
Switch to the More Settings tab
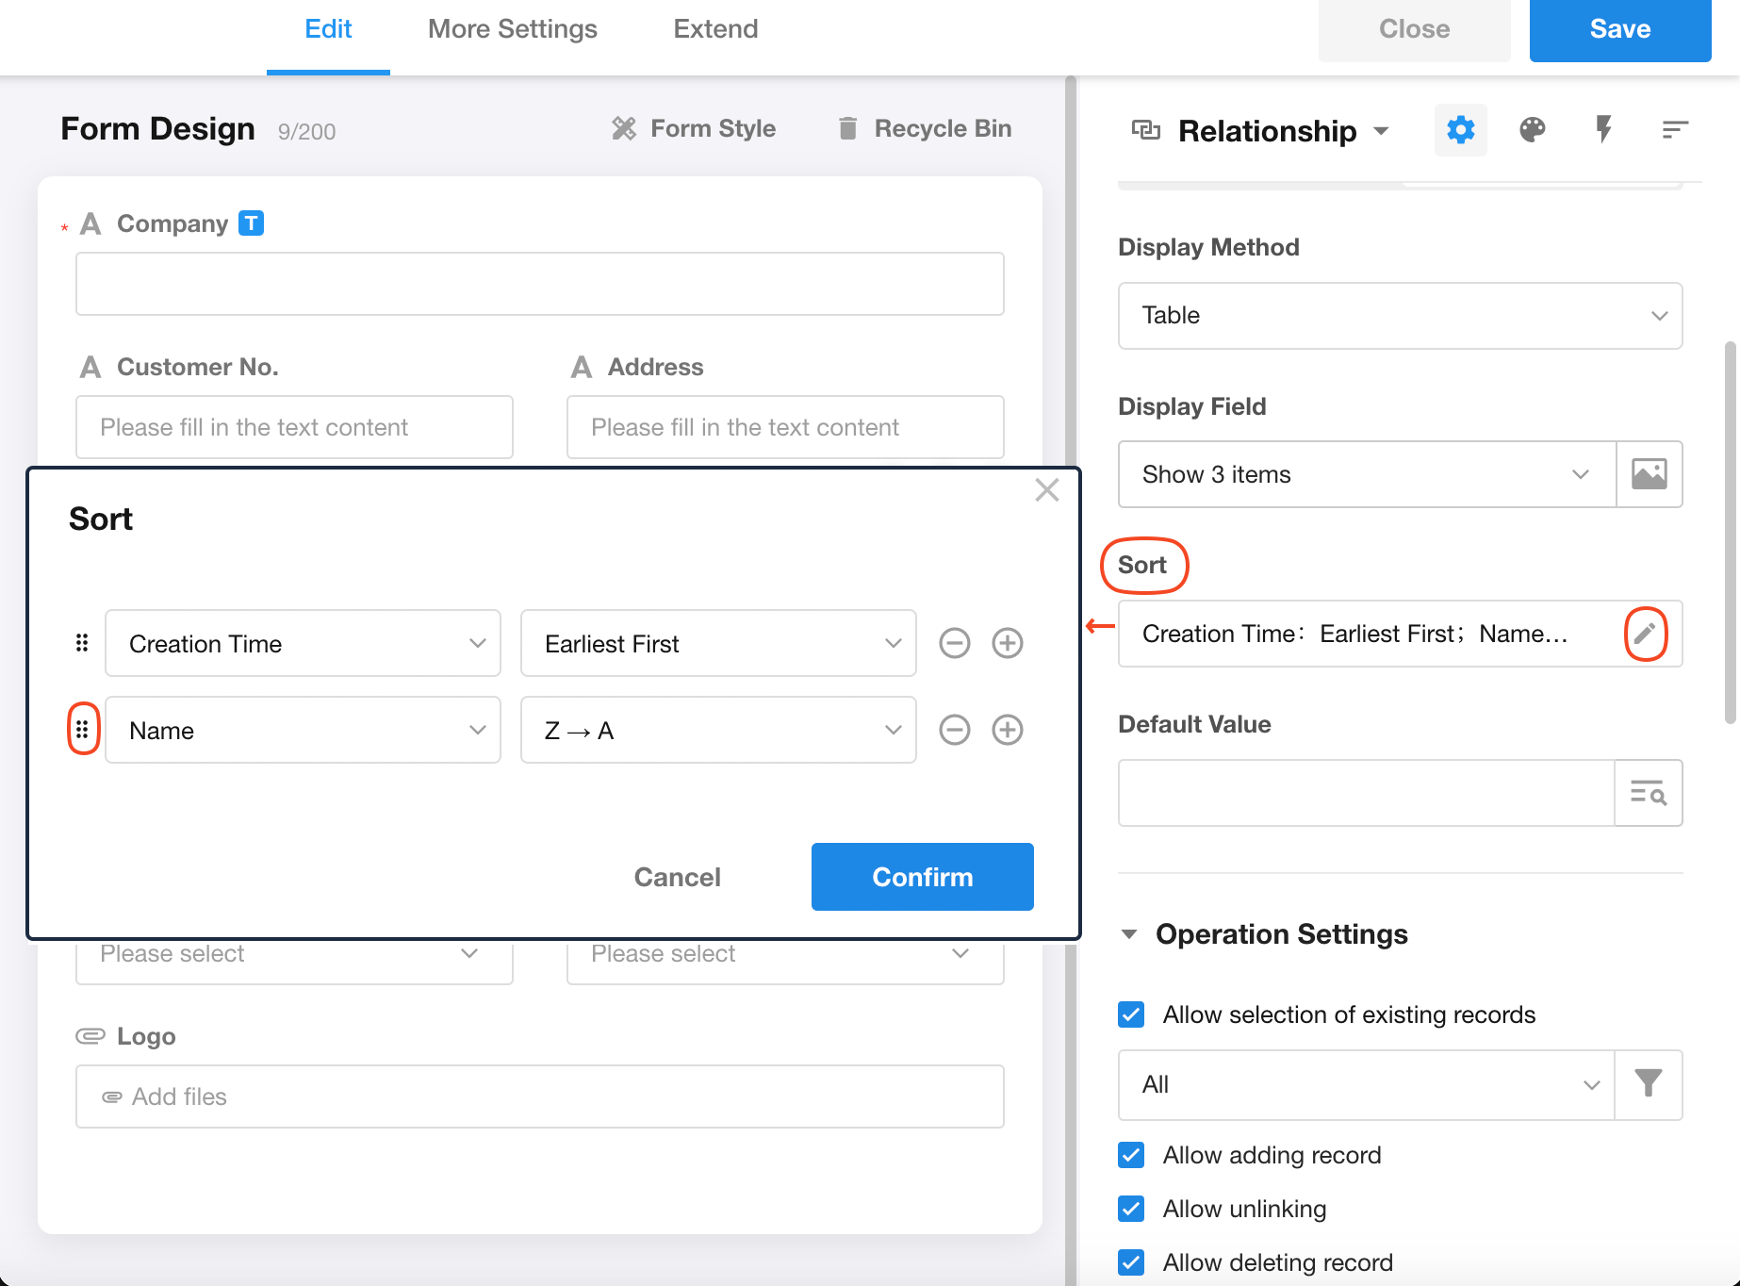click(512, 29)
